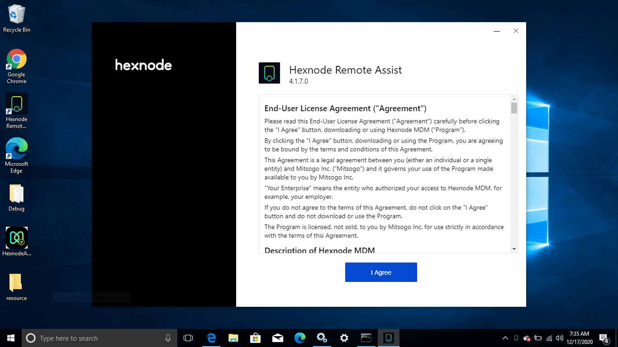618x347 pixels.
Task: Click the scroll-up arrow of the license text
Action: [x=514, y=98]
